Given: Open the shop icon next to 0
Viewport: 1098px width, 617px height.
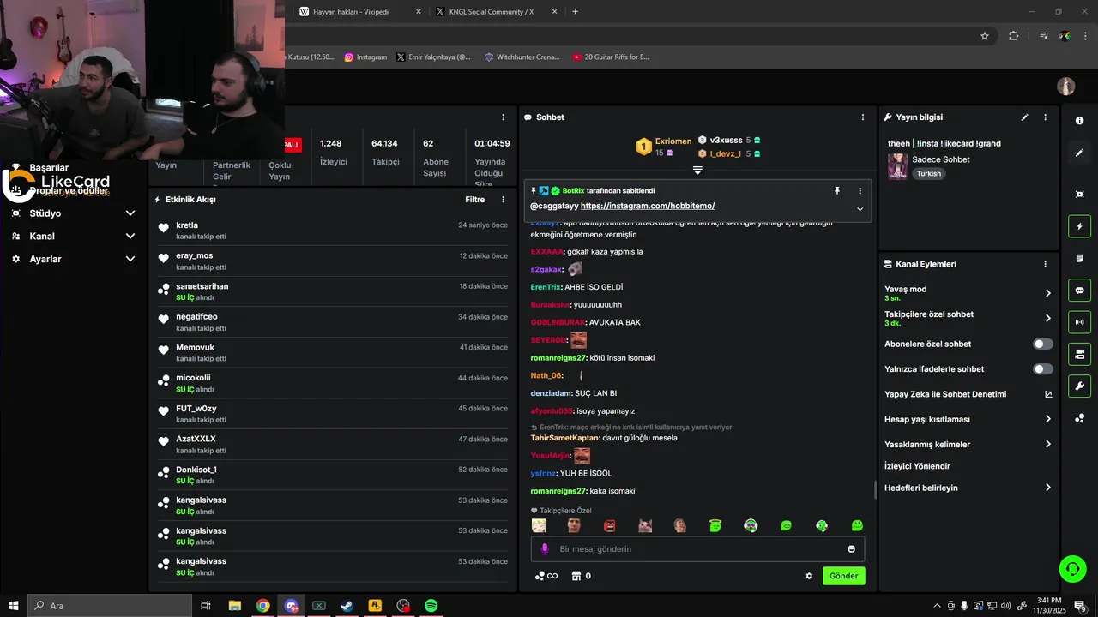Looking at the screenshot, I should pos(576,576).
